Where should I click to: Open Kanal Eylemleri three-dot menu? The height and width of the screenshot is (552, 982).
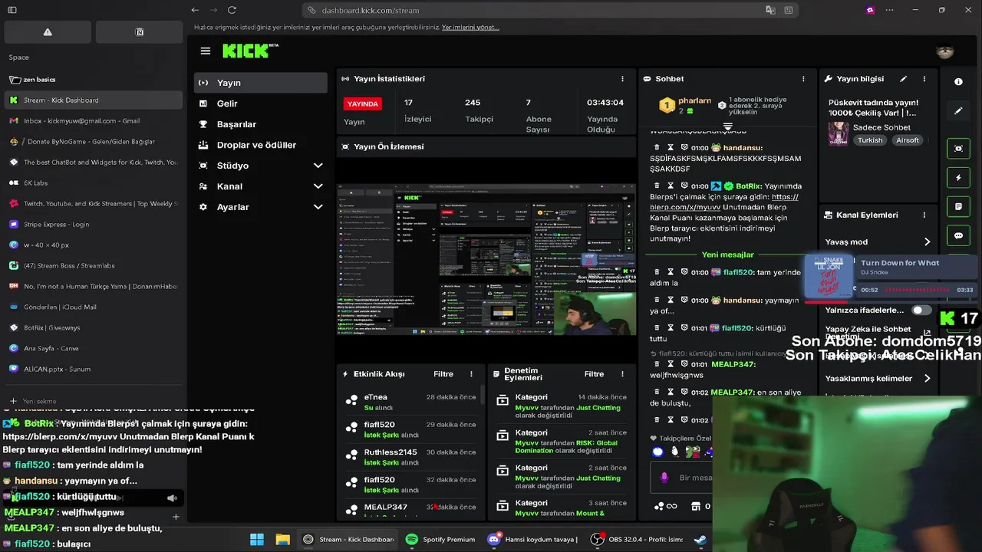pyautogui.click(x=924, y=215)
